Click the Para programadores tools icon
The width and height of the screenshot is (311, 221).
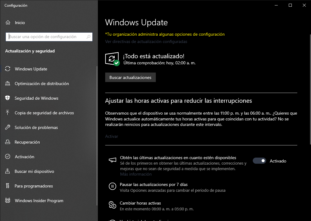[x=8, y=186]
